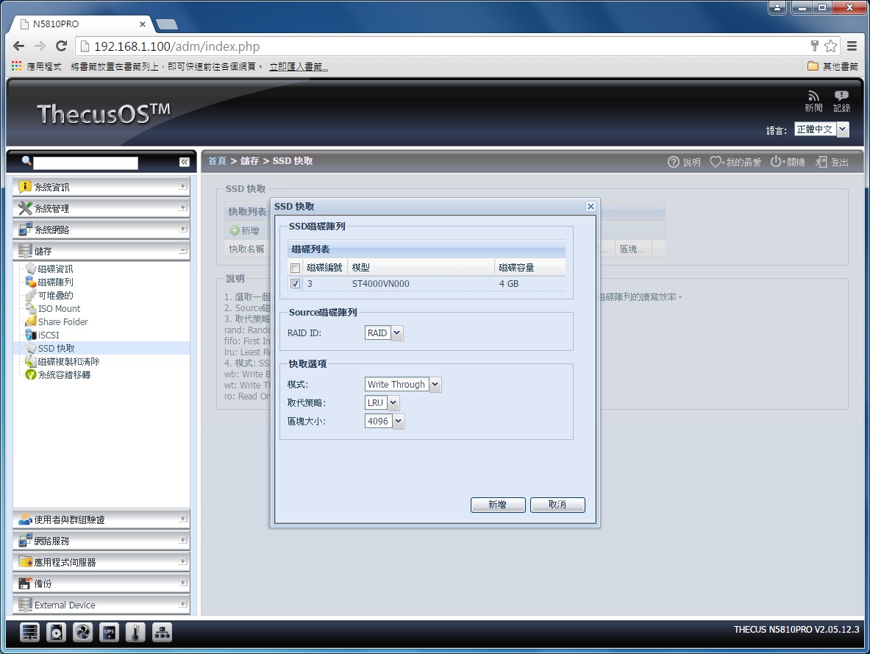870x654 pixels.
Task: Click 儲存 in the breadcrumb
Action: 250,161
